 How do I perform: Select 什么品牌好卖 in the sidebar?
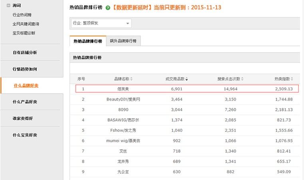[26, 85]
